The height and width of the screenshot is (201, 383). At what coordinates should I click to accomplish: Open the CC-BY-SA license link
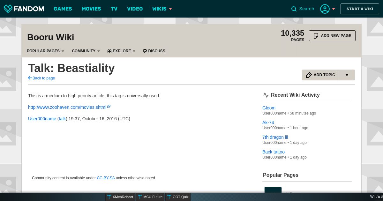pos(106,178)
